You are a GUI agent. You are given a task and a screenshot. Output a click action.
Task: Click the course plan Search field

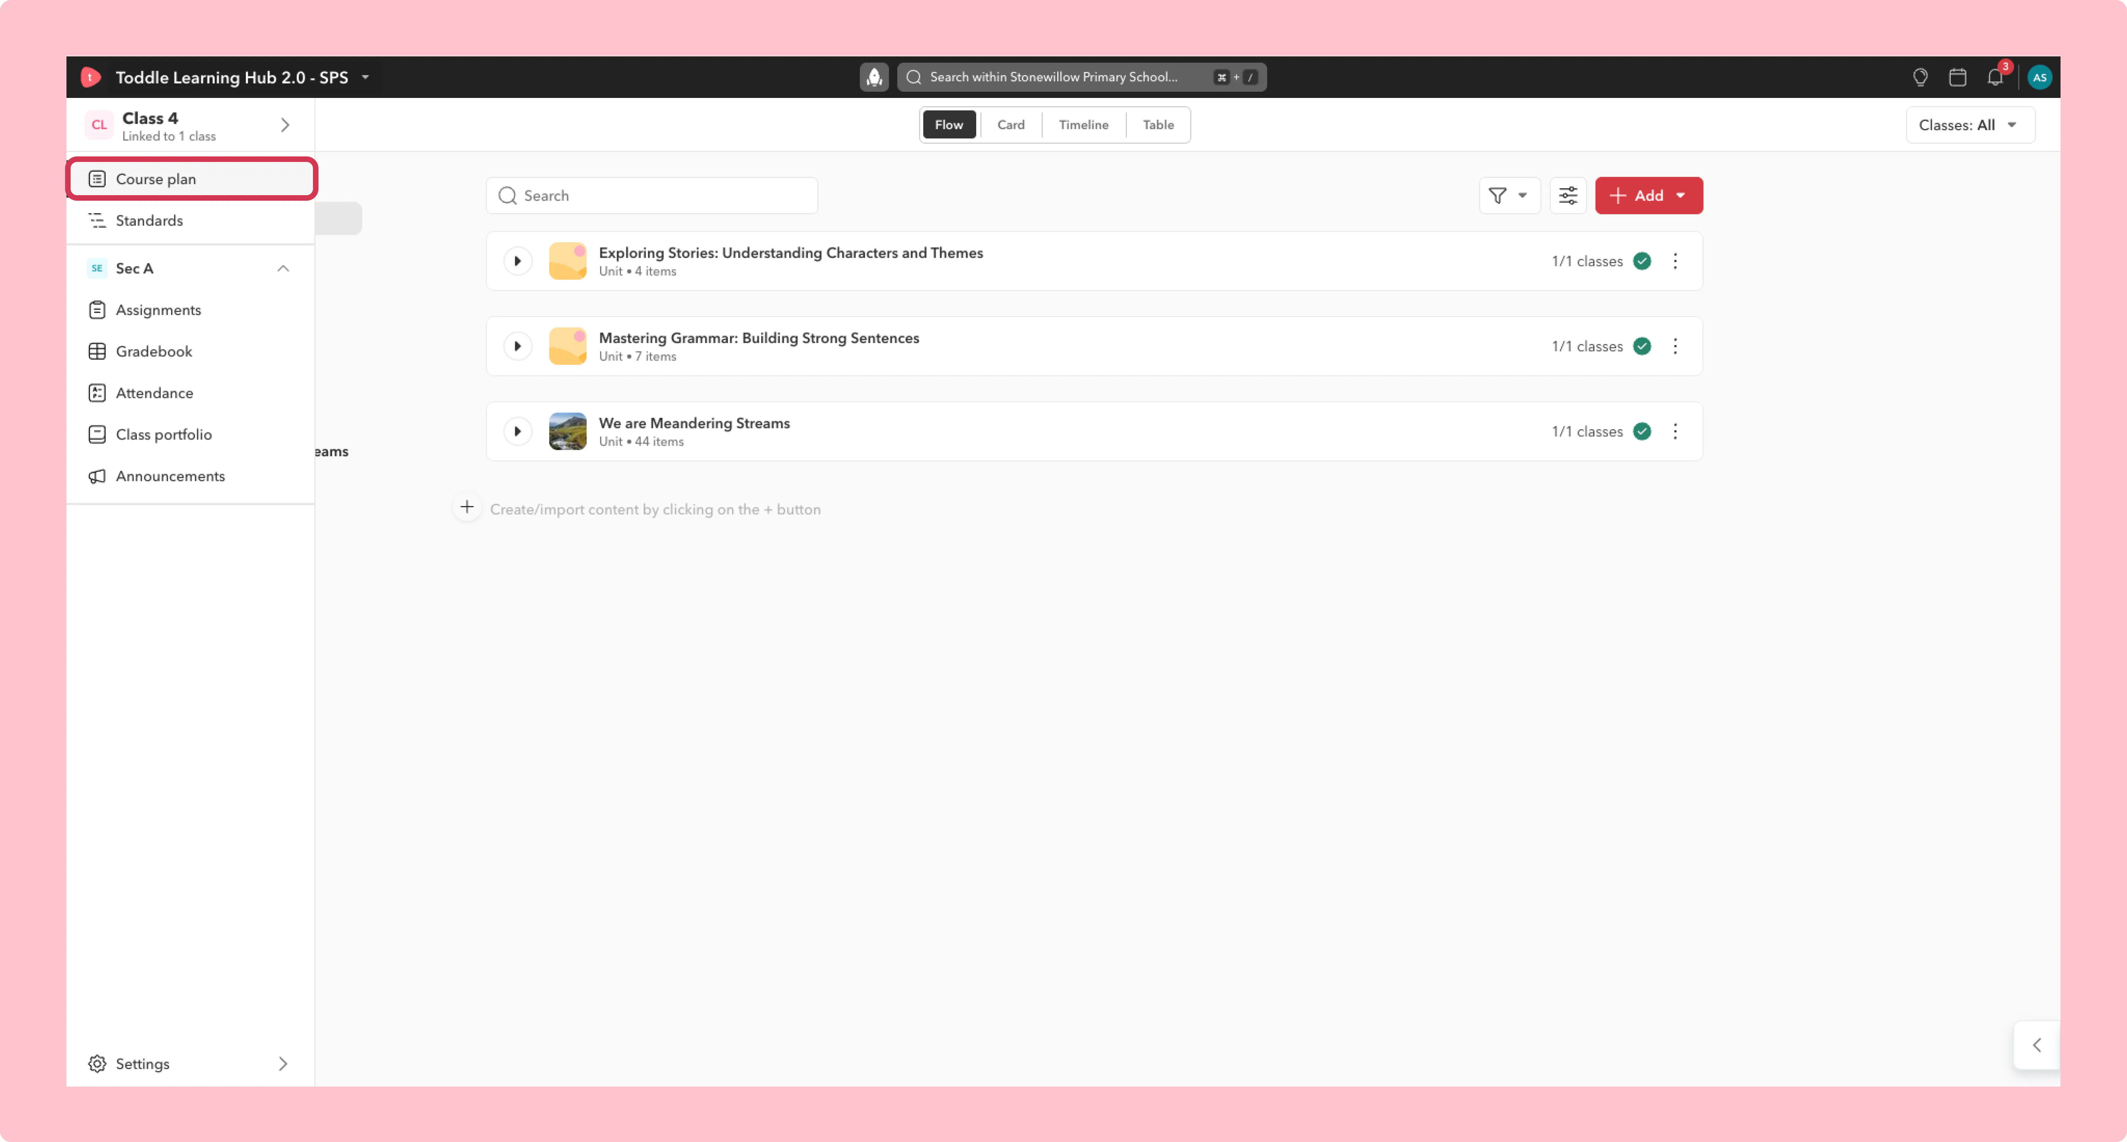coord(652,196)
